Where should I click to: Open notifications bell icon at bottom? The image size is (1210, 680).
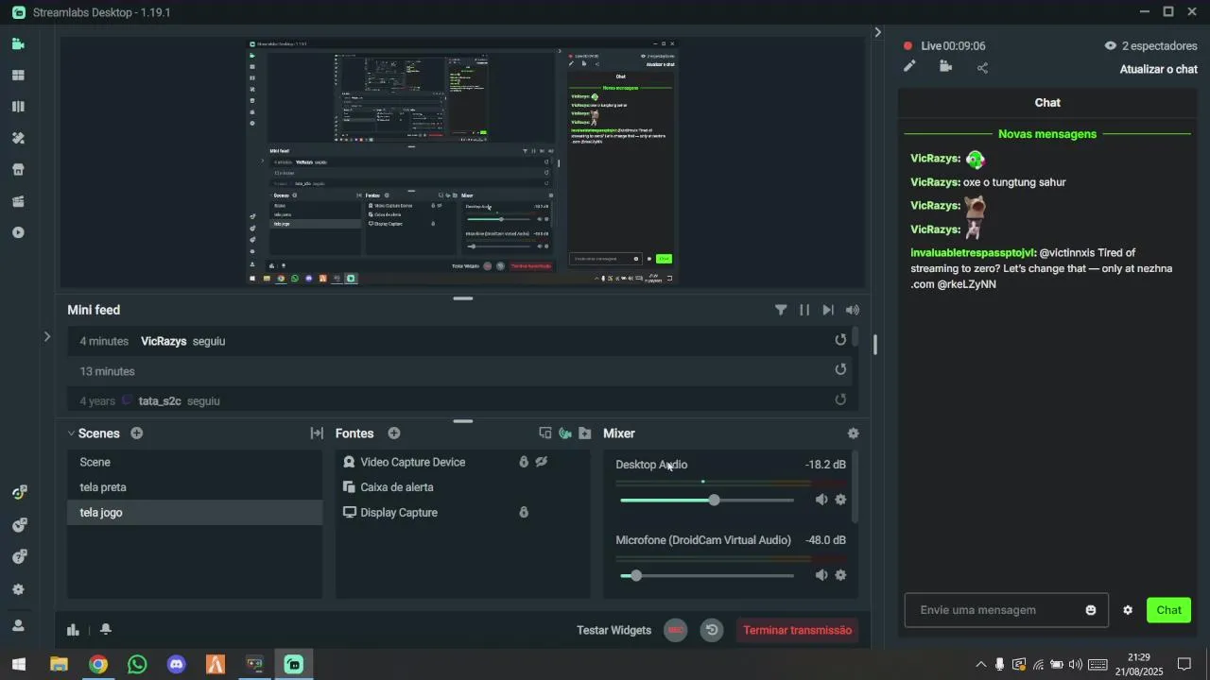coord(106,630)
